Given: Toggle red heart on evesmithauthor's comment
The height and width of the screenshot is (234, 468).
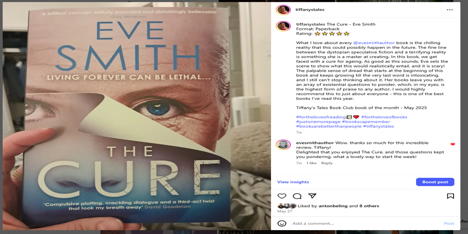Looking at the screenshot, I should [x=453, y=144].
